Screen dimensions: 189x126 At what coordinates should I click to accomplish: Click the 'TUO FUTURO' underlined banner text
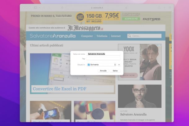(x=64, y=16)
